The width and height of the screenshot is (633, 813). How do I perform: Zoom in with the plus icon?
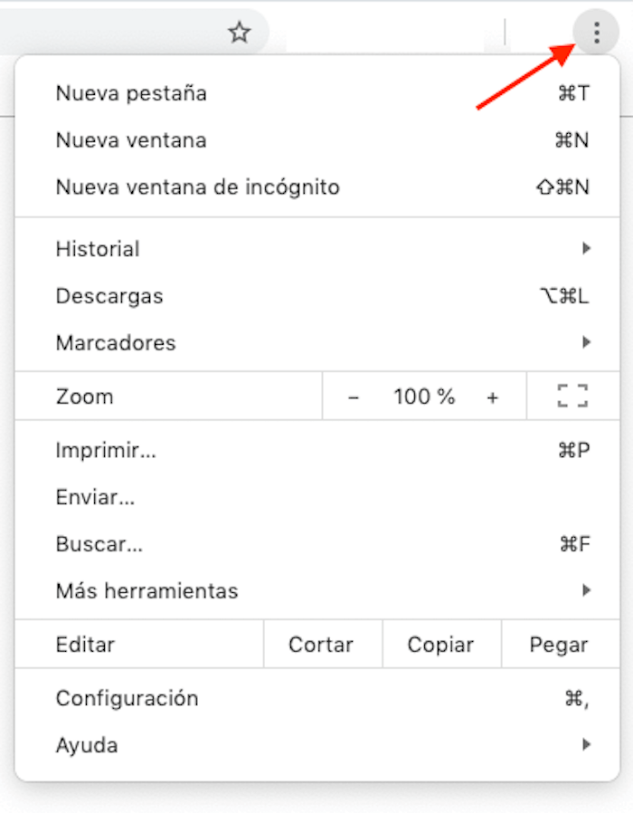point(493,397)
